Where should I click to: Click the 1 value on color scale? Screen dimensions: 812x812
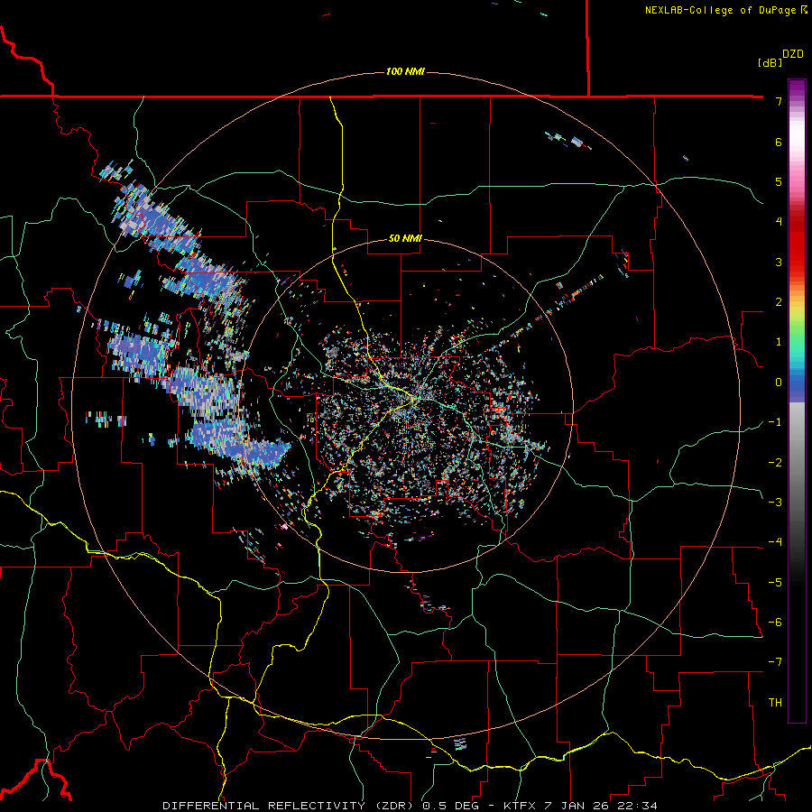(779, 342)
